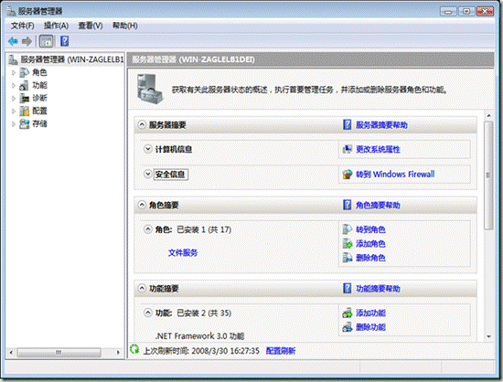Click the blue back arrow toolbar icon
The width and height of the screenshot is (503, 382).
tap(13, 41)
